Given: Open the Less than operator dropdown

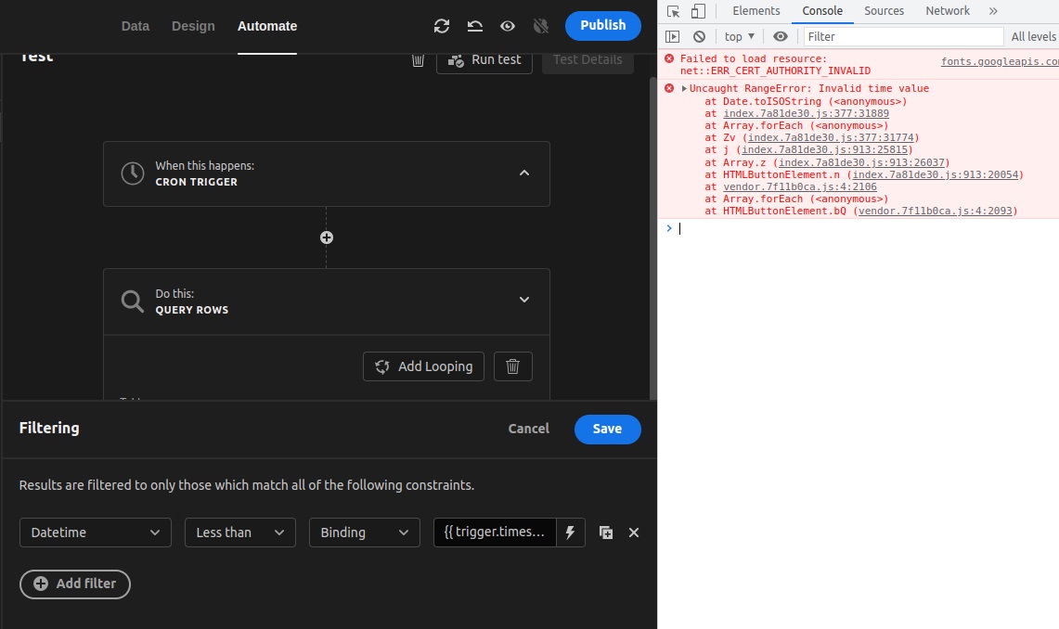Looking at the screenshot, I should pos(239,533).
